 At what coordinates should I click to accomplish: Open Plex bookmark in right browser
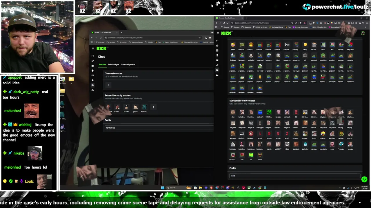point(288,27)
